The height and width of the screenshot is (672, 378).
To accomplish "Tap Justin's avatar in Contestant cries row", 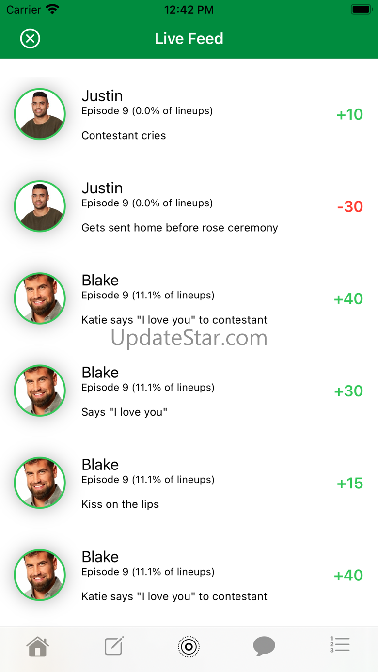I will (40, 114).
